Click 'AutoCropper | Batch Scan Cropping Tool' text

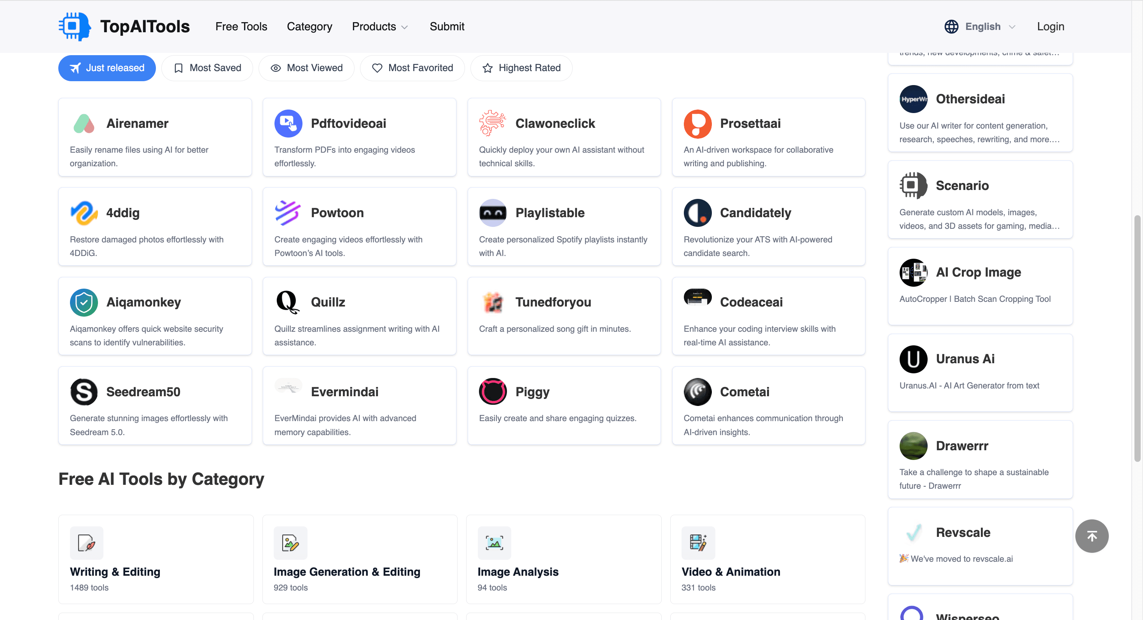(x=975, y=300)
